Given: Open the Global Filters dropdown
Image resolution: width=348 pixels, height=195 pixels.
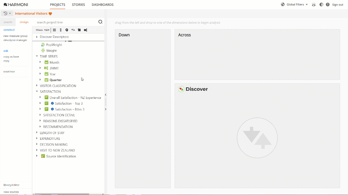Looking at the screenshot, I should click(x=297, y=4).
